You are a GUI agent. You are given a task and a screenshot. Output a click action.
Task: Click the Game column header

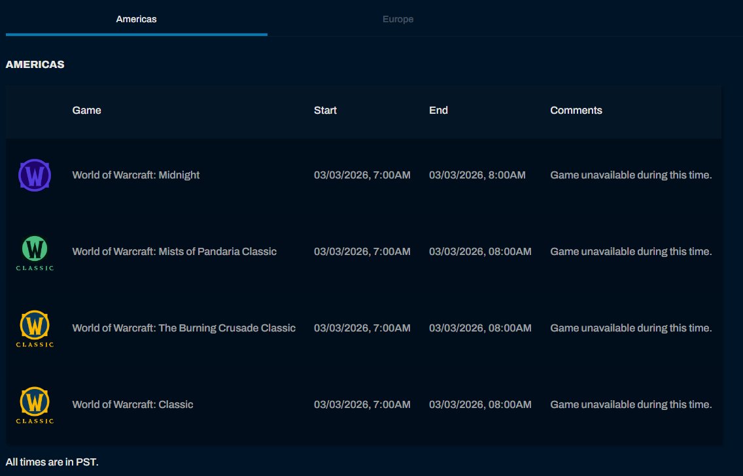point(87,110)
